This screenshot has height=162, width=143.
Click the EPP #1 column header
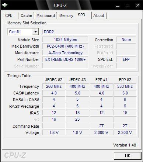click(101, 80)
